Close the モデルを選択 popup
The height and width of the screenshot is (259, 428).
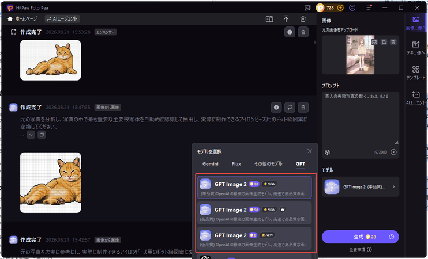click(310, 151)
